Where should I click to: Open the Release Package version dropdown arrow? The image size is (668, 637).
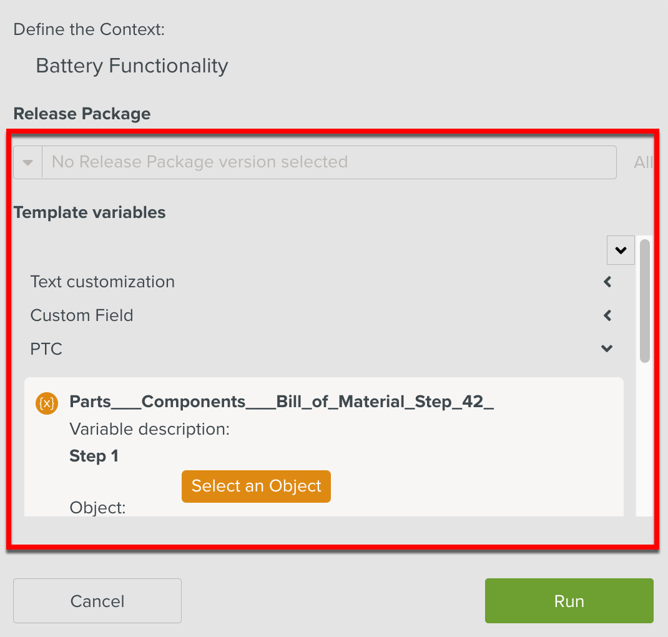tap(27, 162)
